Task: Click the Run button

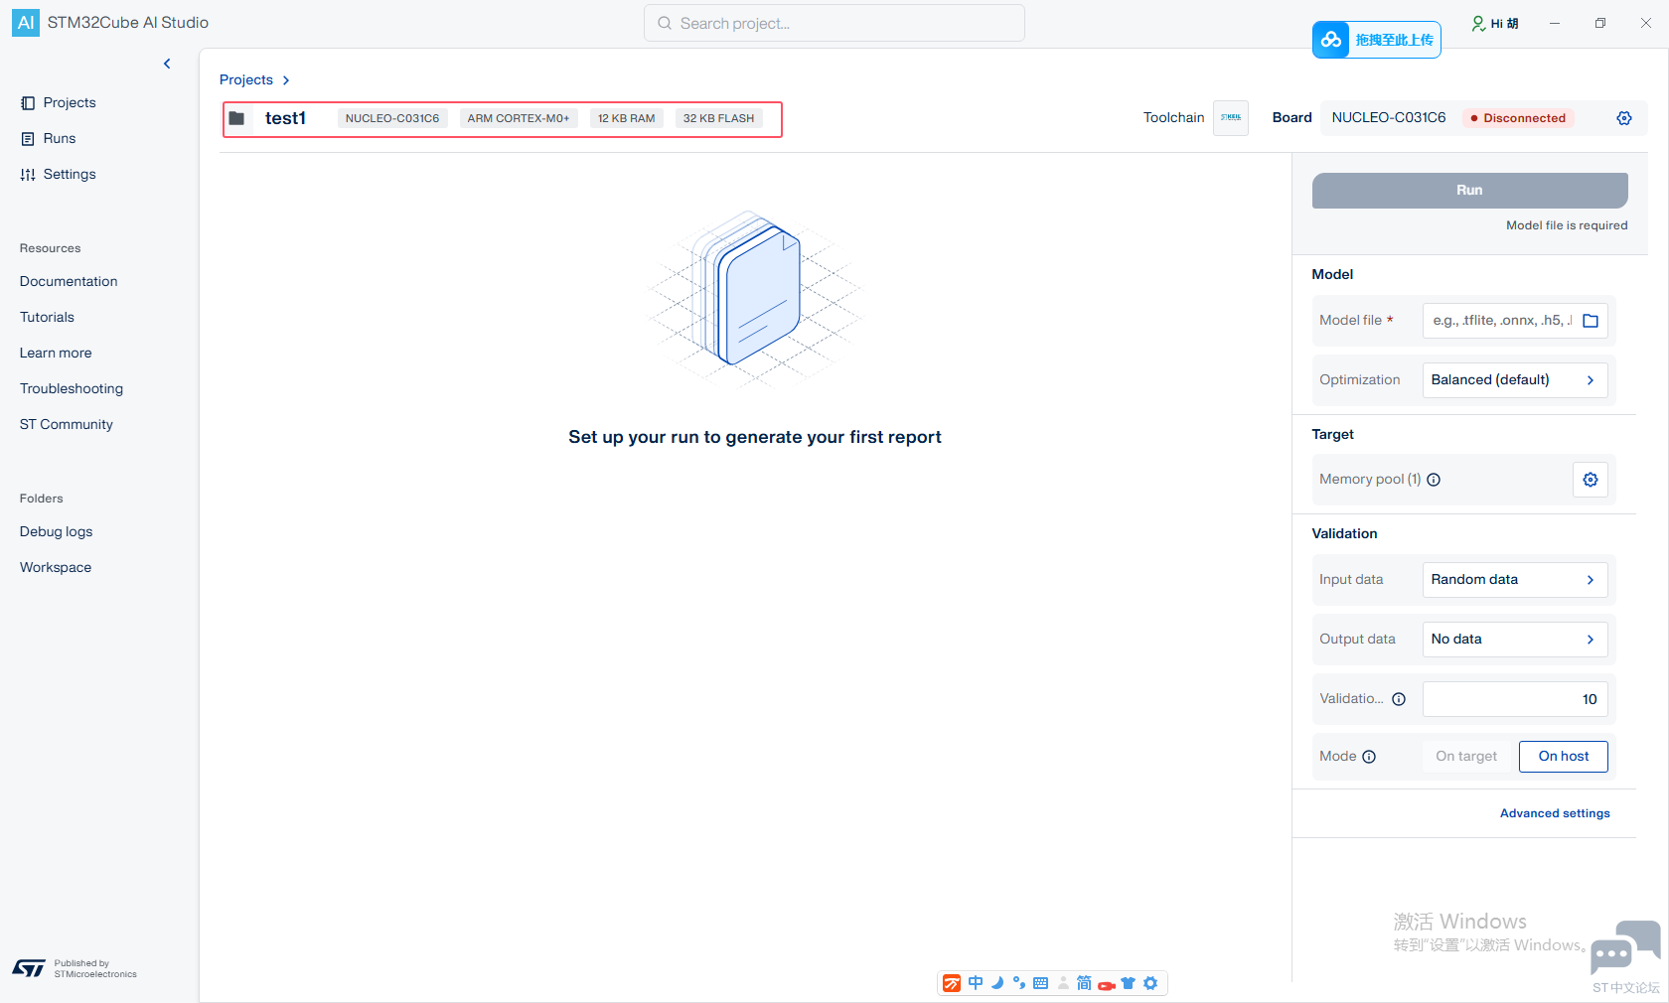Action: (1469, 191)
